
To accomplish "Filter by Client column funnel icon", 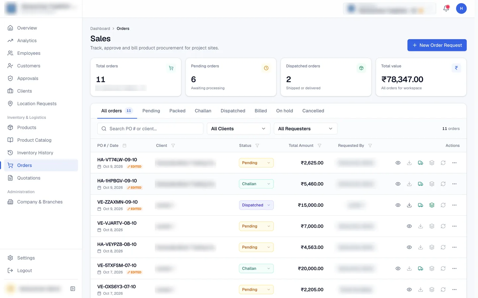I will [173, 146].
